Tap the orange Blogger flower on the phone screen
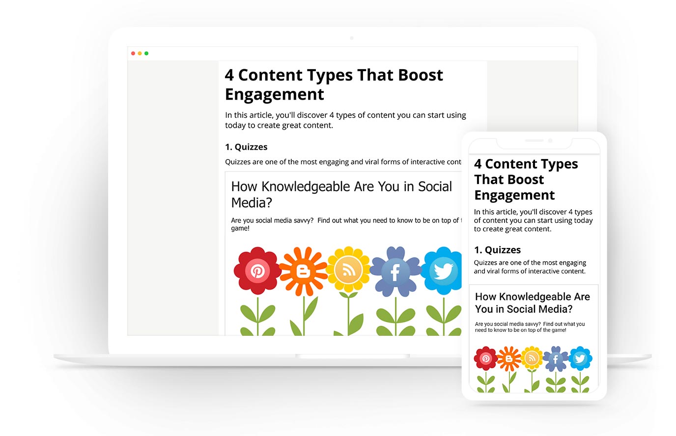The height and width of the screenshot is (436, 676). pyautogui.click(x=509, y=358)
